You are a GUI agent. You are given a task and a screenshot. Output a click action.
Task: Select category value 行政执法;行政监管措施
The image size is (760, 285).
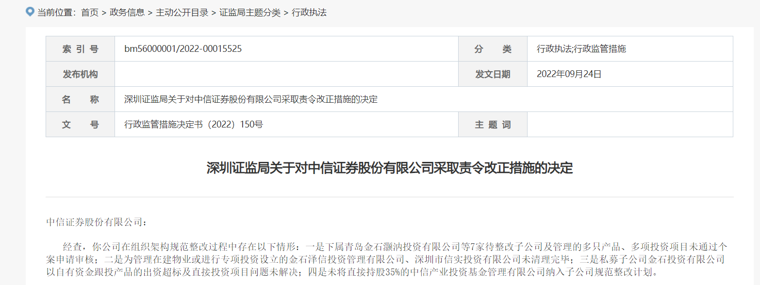[x=581, y=49]
